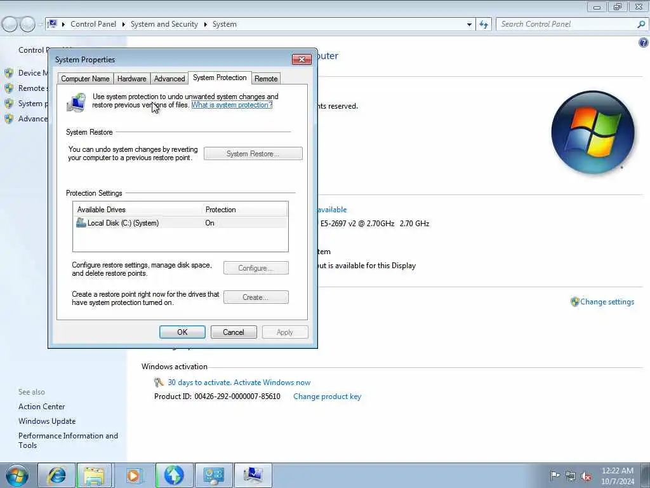Switch to the Computer Name tab
This screenshot has width=650, height=488.
[x=85, y=78]
